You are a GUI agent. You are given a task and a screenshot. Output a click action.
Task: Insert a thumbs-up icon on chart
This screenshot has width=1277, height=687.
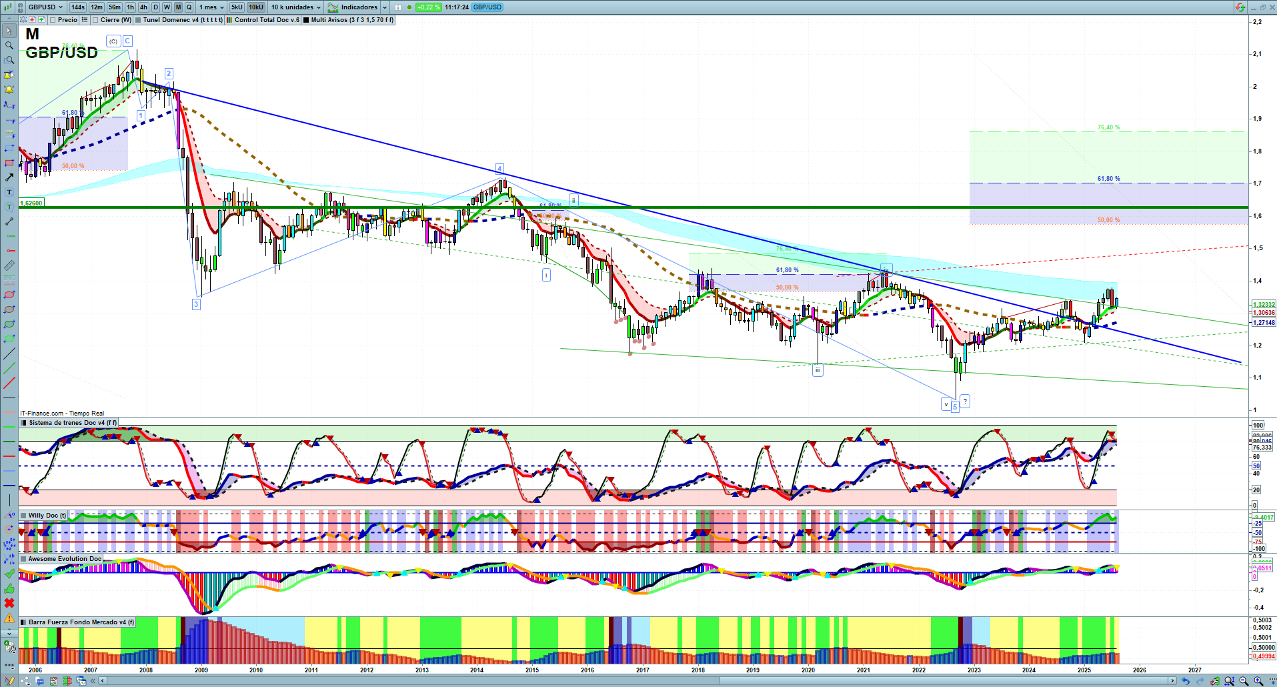(x=9, y=588)
